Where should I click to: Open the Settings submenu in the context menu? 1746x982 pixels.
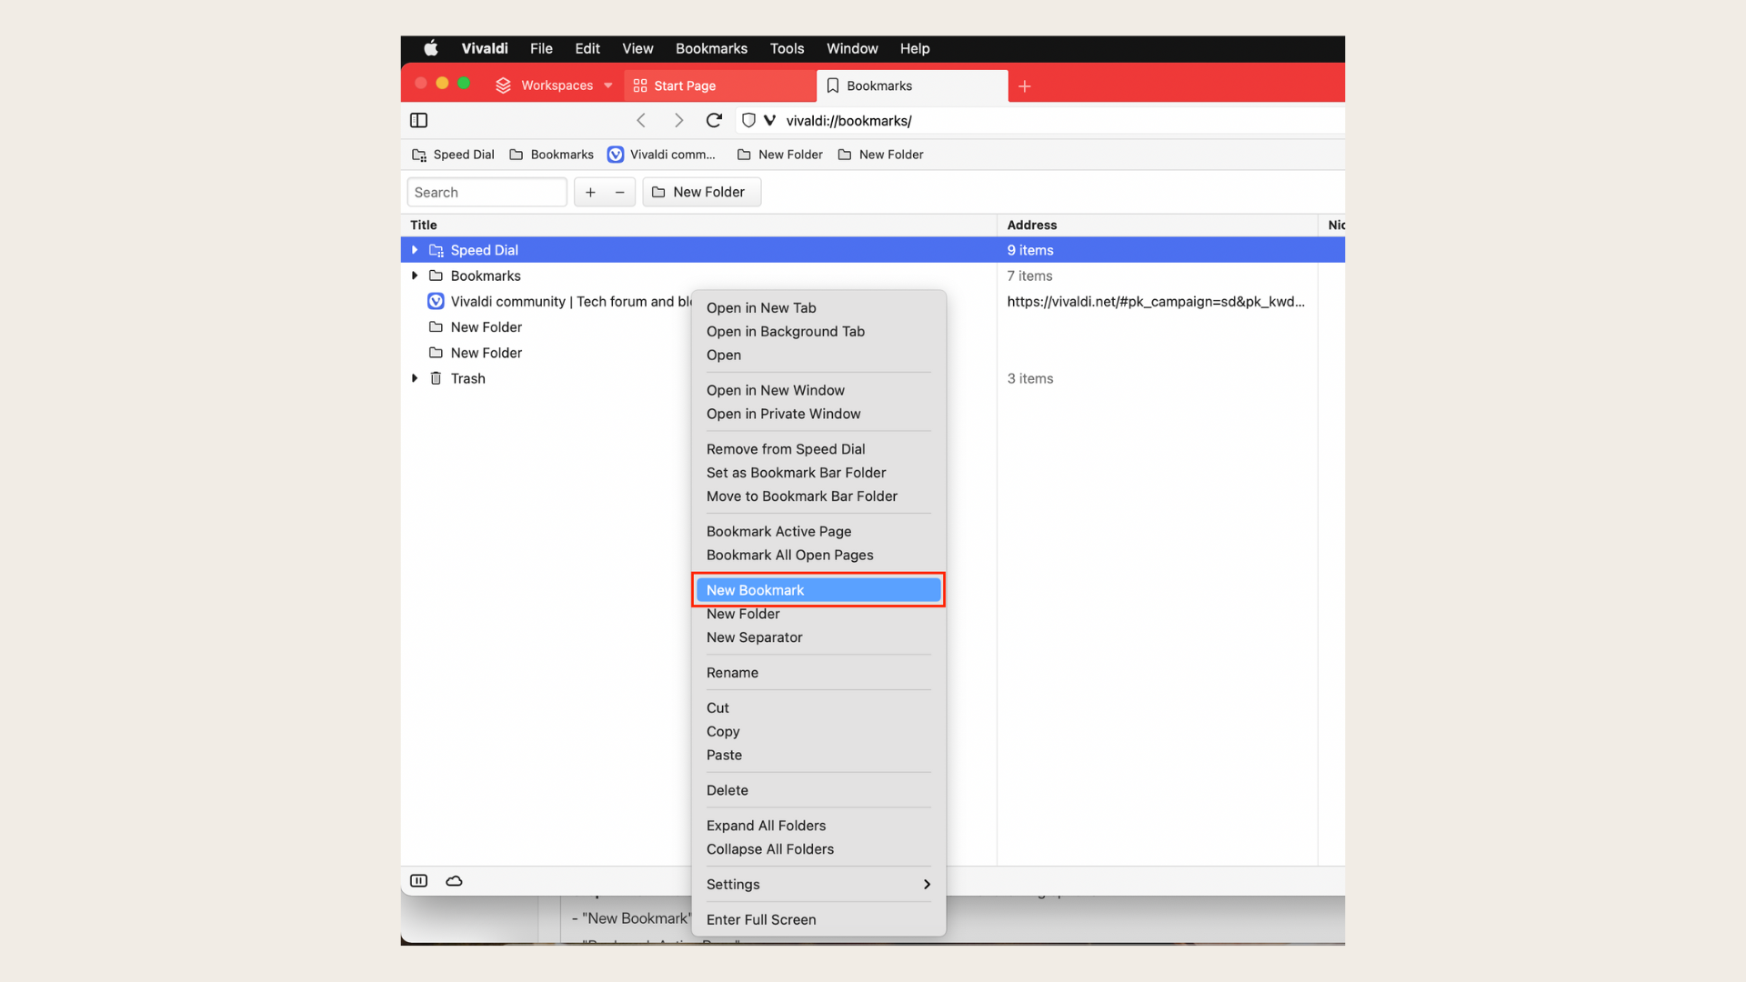733,884
